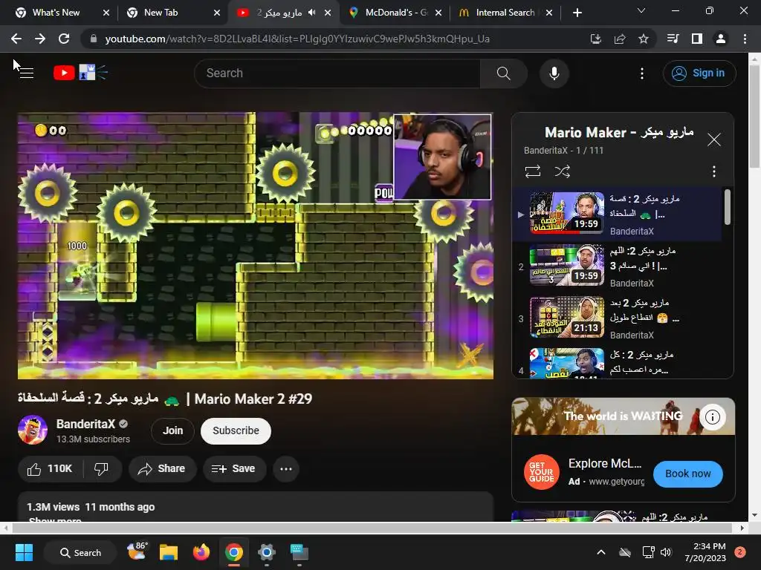This screenshot has width=761, height=570.
Task: Open media controls icon in Chrome toolbar
Action: (x=673, y=39)
